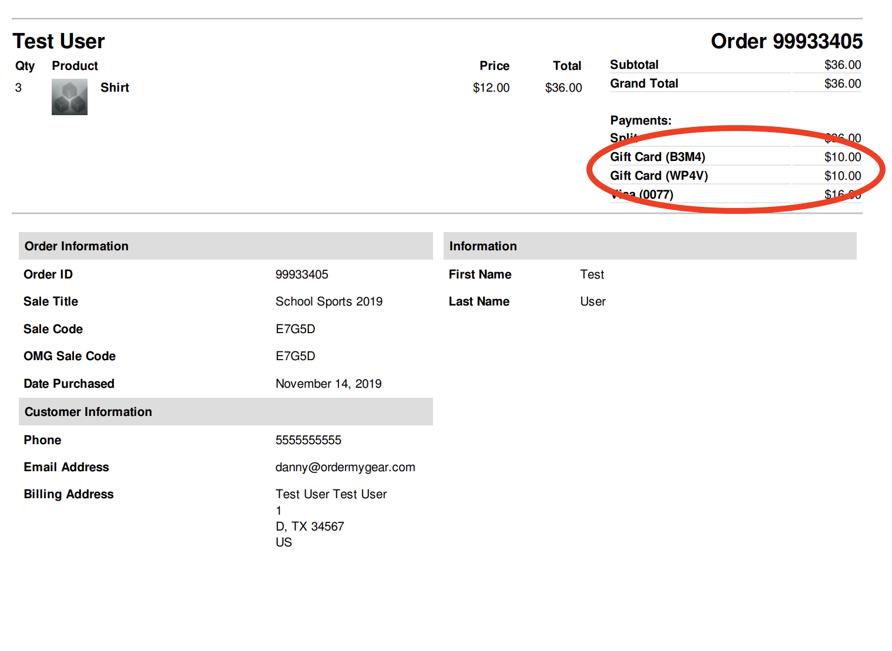Select Gift Card (WP4V) payment row

click(x=736, y=176)
